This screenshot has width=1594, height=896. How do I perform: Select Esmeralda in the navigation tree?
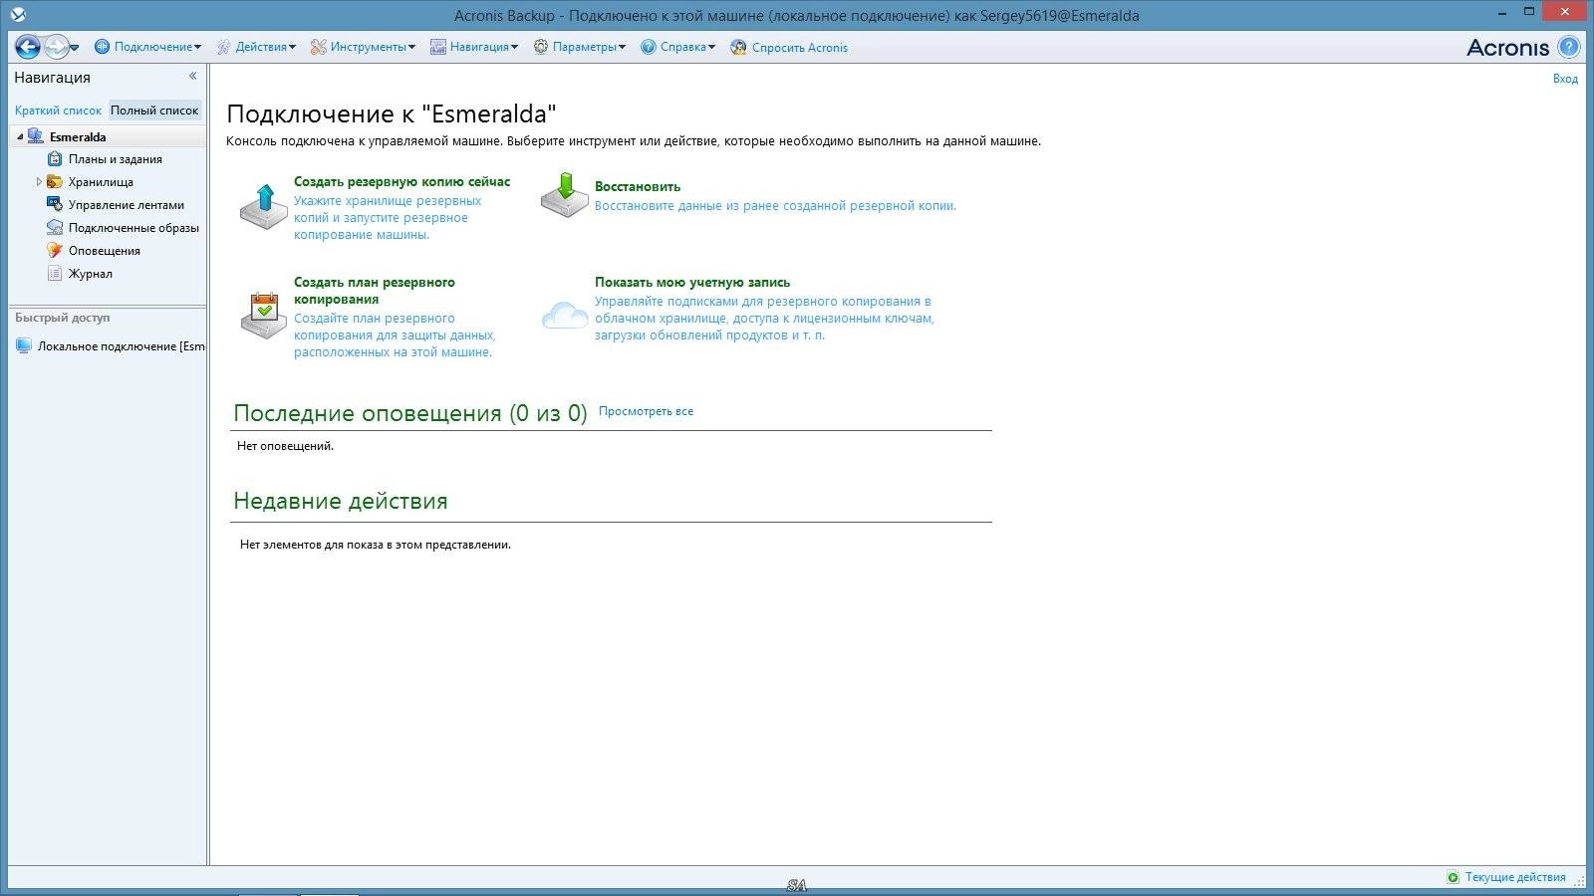(78, 137)
